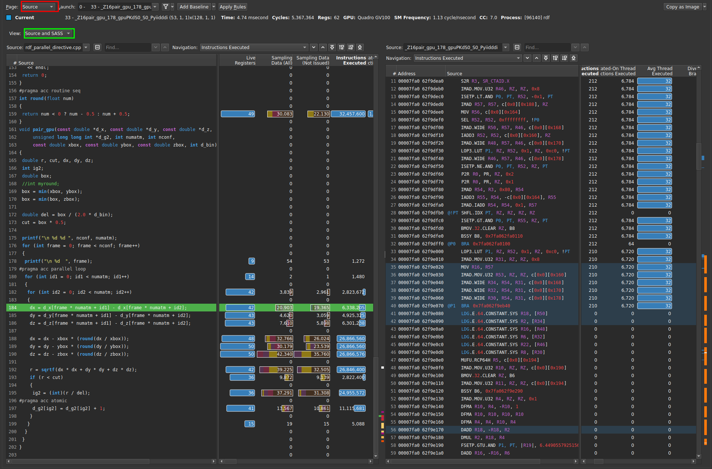
Task: Click the filter funnel icon
Action: pyautogui.click(x=166, y=7)
